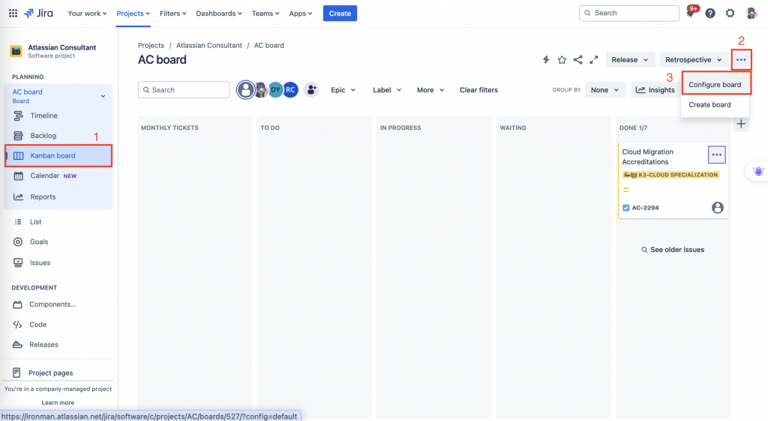The width and height of the screenshot is (768, 421).
Task: Expand the Teams menu
Action: point(265,14)
